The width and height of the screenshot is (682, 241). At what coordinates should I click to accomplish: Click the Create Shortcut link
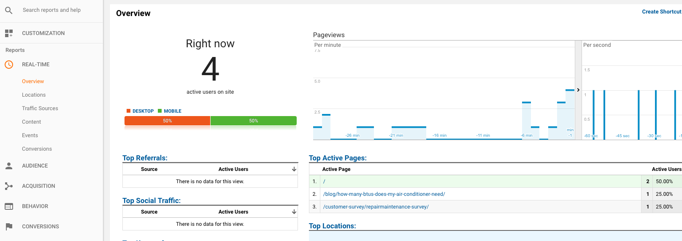pos(661,12)
